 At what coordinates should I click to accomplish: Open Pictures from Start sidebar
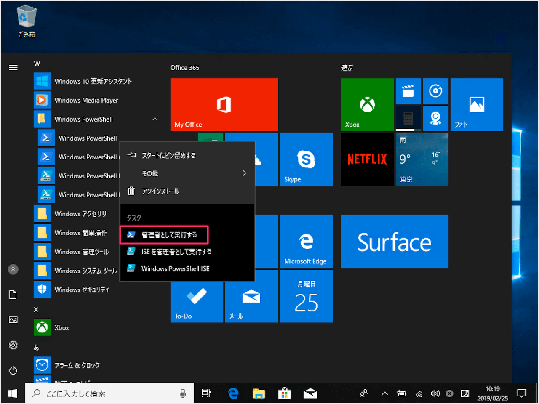tap(13, 320)
